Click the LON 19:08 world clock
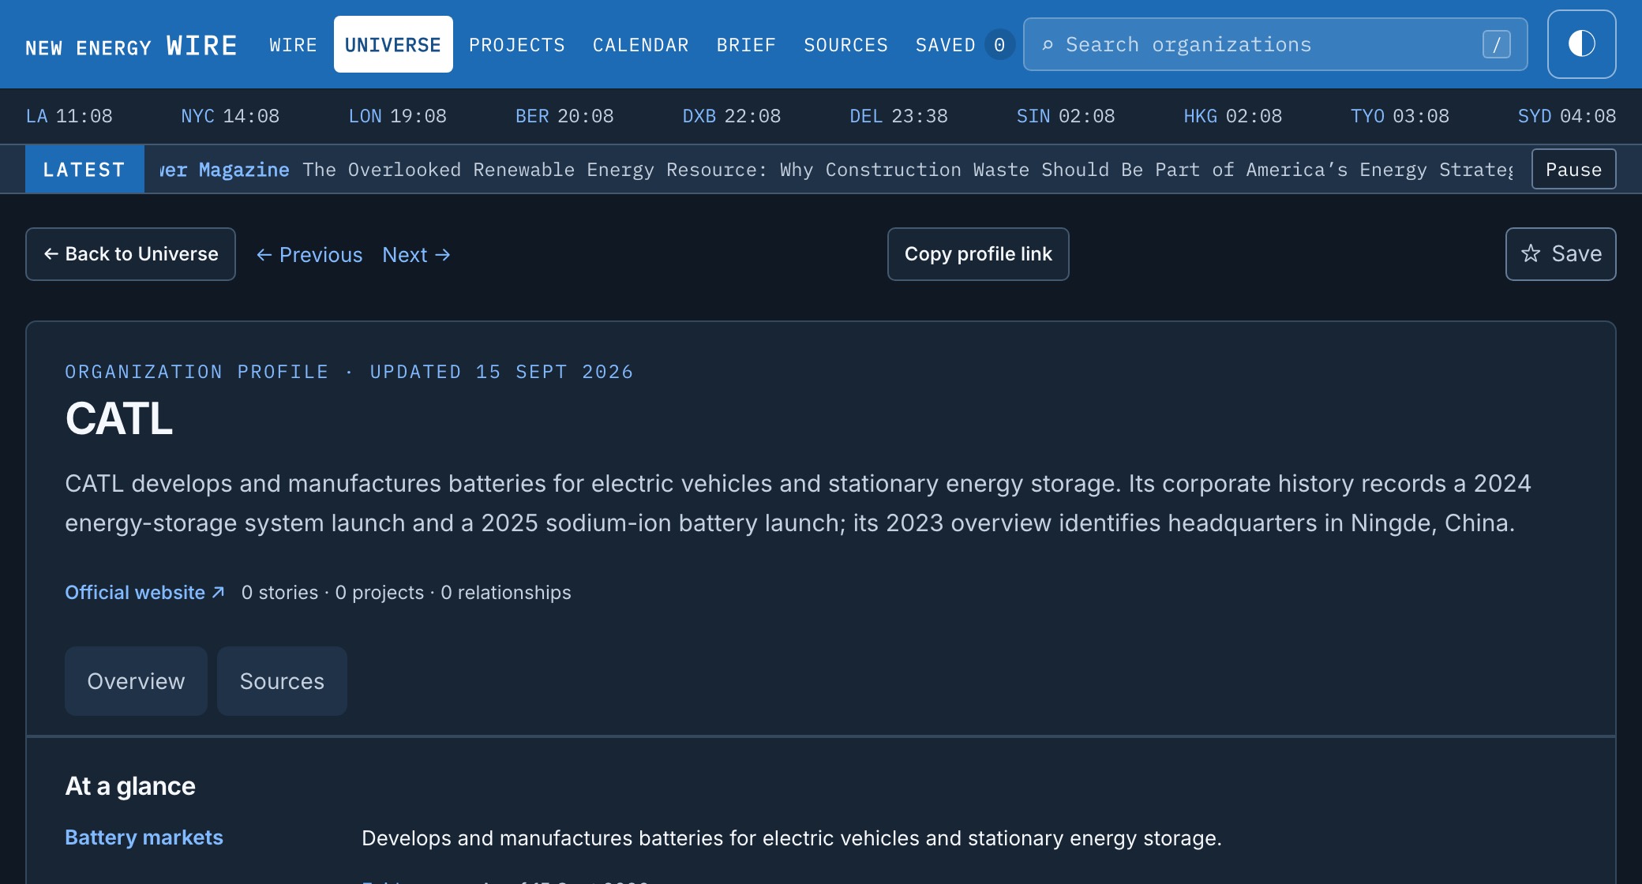Screen dimensions: 1642x884 398,116
